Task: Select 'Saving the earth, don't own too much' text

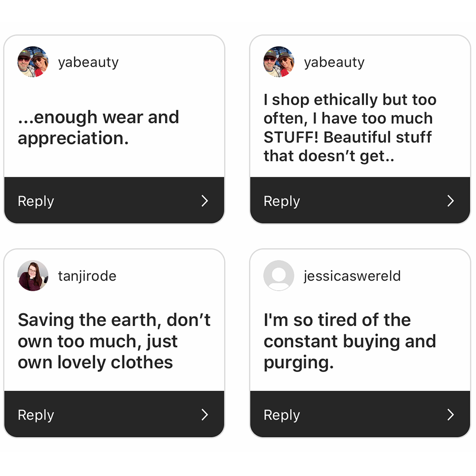Action: tap(114, 341)
